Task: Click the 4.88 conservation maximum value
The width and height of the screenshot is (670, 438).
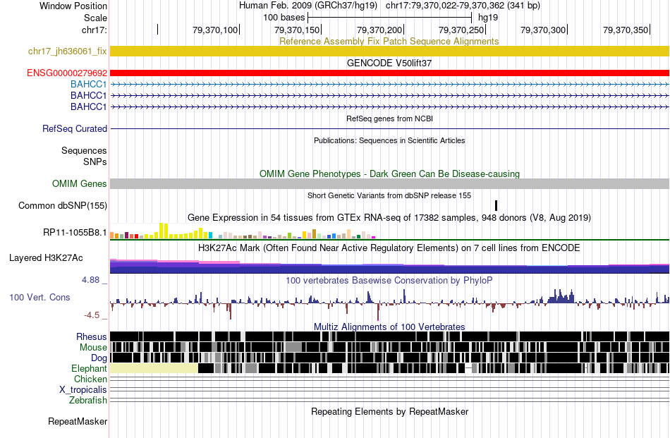Action: [90, 280]
